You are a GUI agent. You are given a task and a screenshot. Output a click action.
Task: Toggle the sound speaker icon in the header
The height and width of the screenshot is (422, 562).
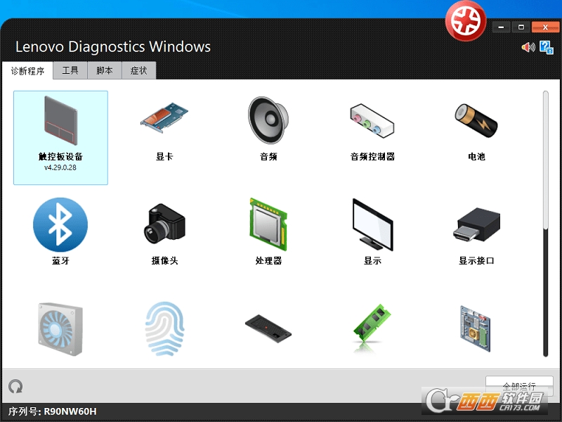pos(528,47)
